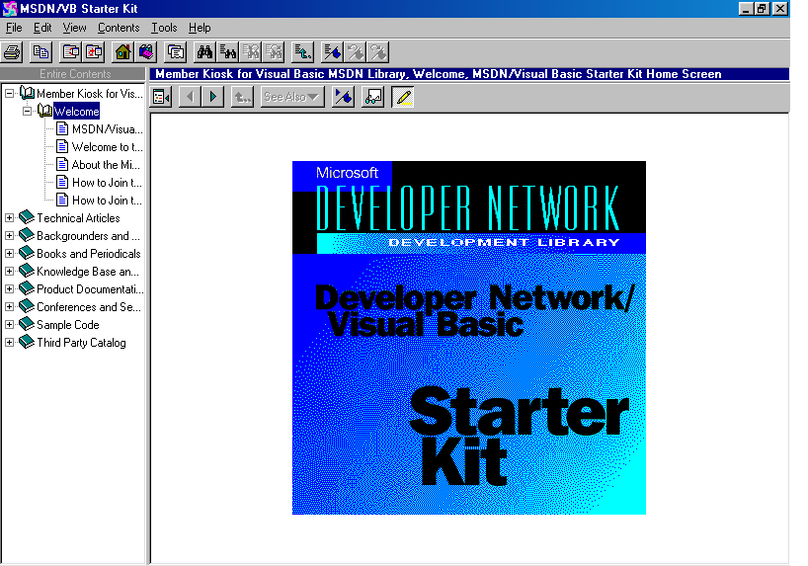Image resolution: width=808 pixels, height=566 pixels.
Task: Click the bookmark flag in the topic toolbar
Action: click(x=343, y=97)
